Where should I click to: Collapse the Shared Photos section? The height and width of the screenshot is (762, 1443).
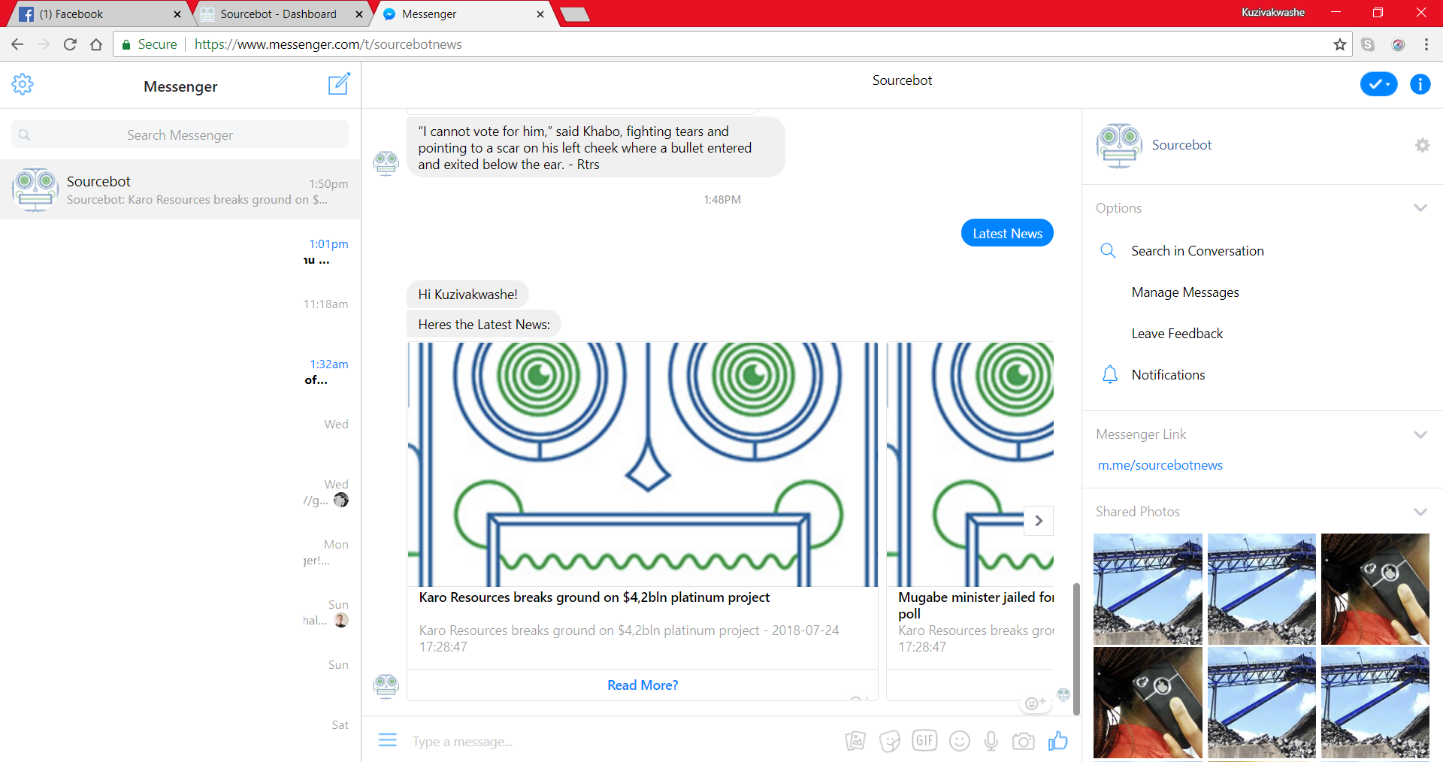point(1420,512)
